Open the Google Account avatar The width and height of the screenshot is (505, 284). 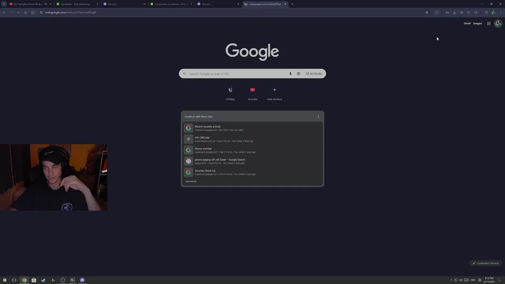(498, 23)
